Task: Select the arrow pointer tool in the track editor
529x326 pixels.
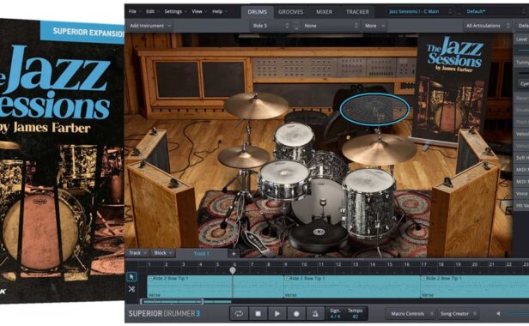Action: tap(131, 277)
